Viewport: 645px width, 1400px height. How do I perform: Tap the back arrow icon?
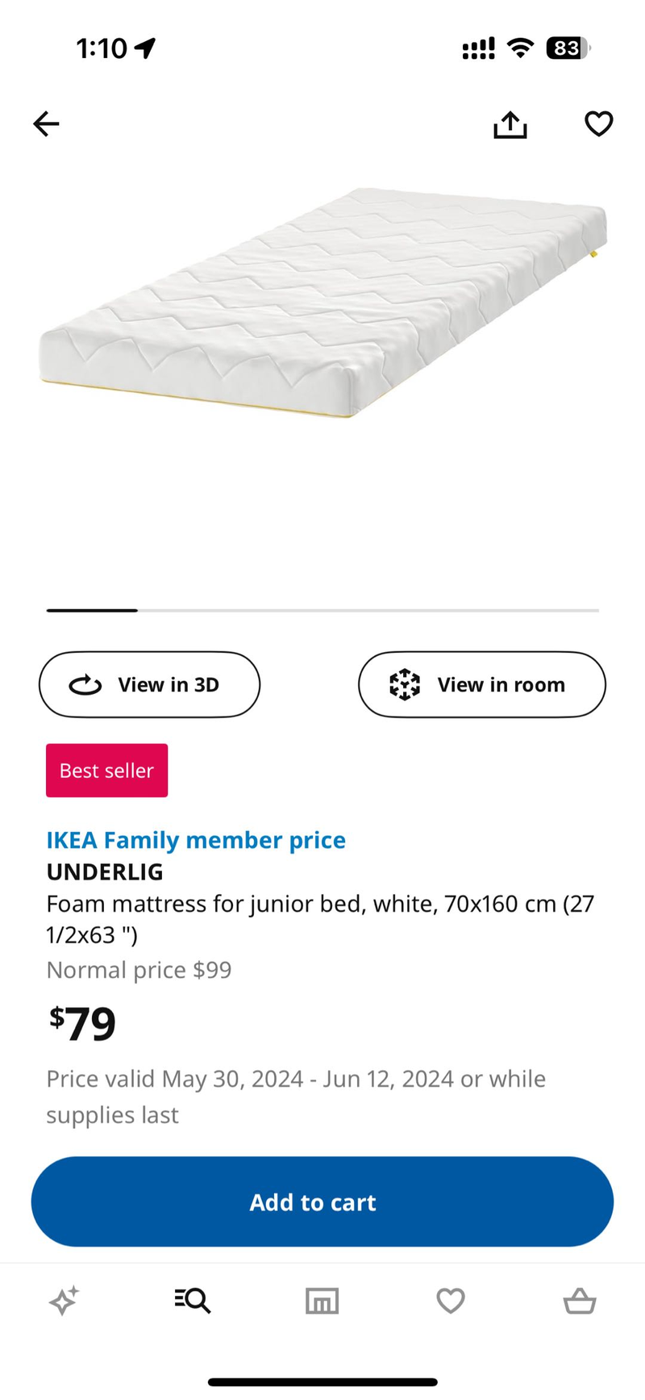[46, 123]
